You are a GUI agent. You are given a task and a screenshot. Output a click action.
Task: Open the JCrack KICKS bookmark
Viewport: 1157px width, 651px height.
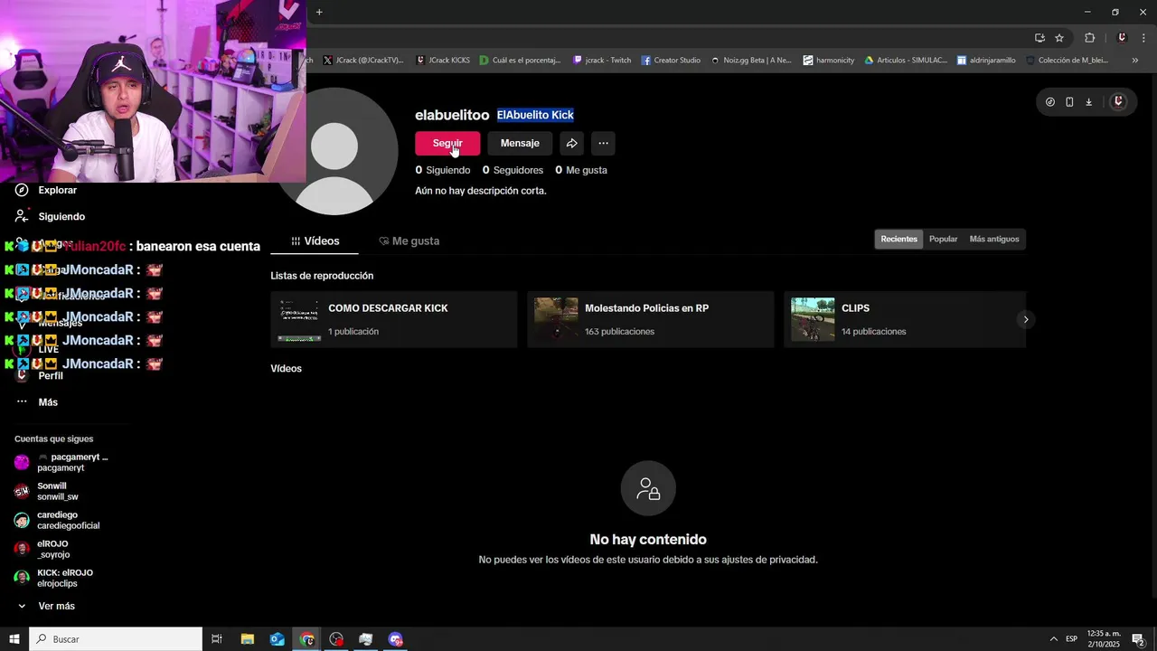pos(443,61)
